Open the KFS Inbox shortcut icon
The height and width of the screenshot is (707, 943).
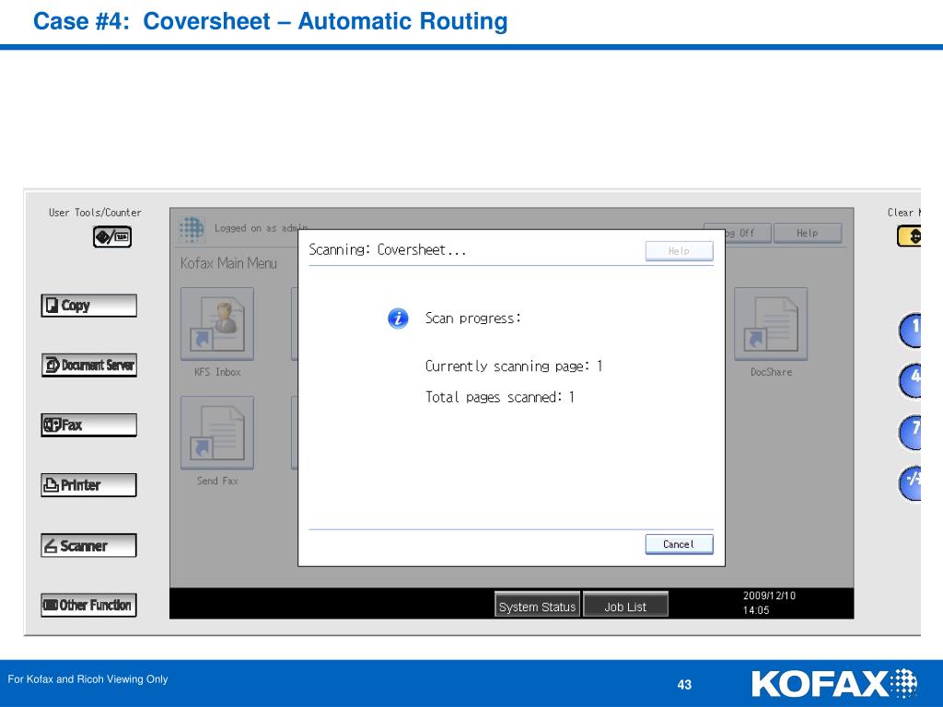coord(217,324)
